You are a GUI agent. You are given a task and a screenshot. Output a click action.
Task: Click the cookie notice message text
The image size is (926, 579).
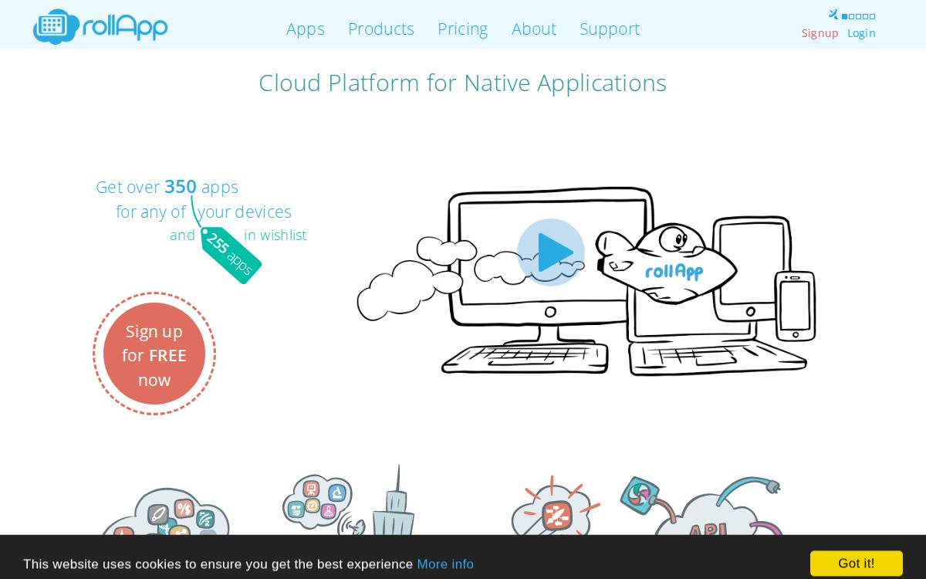click(218, 564)
